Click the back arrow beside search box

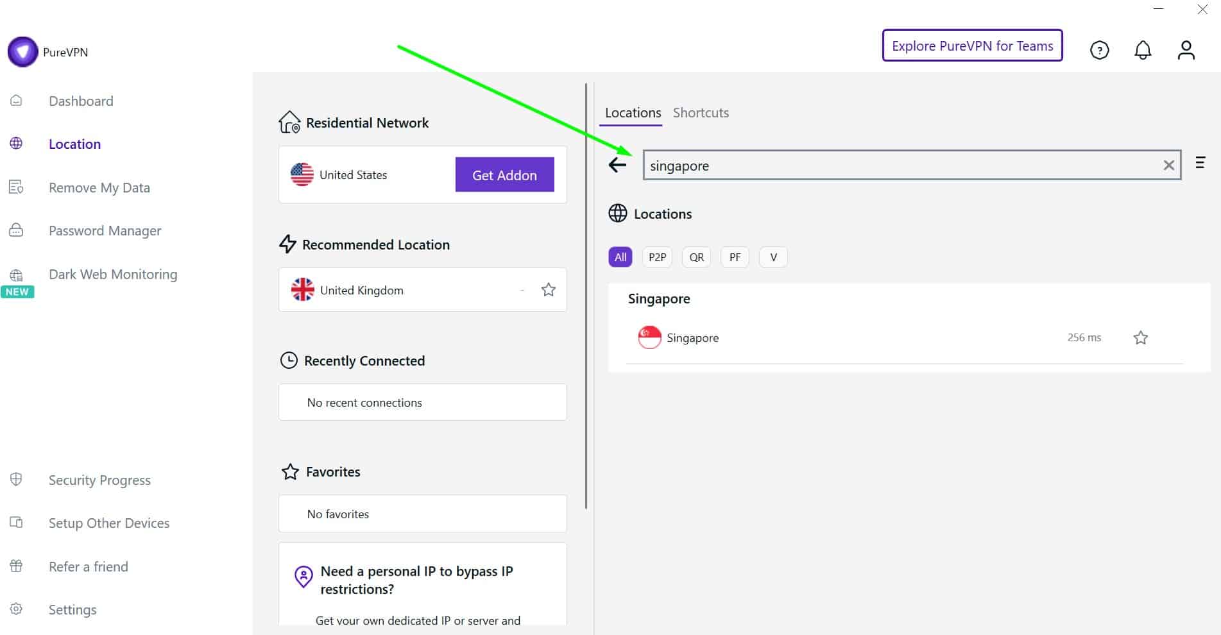coord(617,165)
